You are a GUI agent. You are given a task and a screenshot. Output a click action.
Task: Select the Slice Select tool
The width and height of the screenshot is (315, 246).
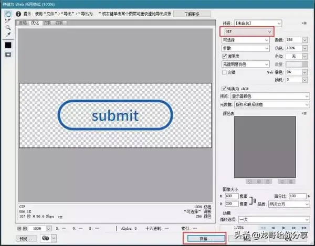[x=7, y=20]
